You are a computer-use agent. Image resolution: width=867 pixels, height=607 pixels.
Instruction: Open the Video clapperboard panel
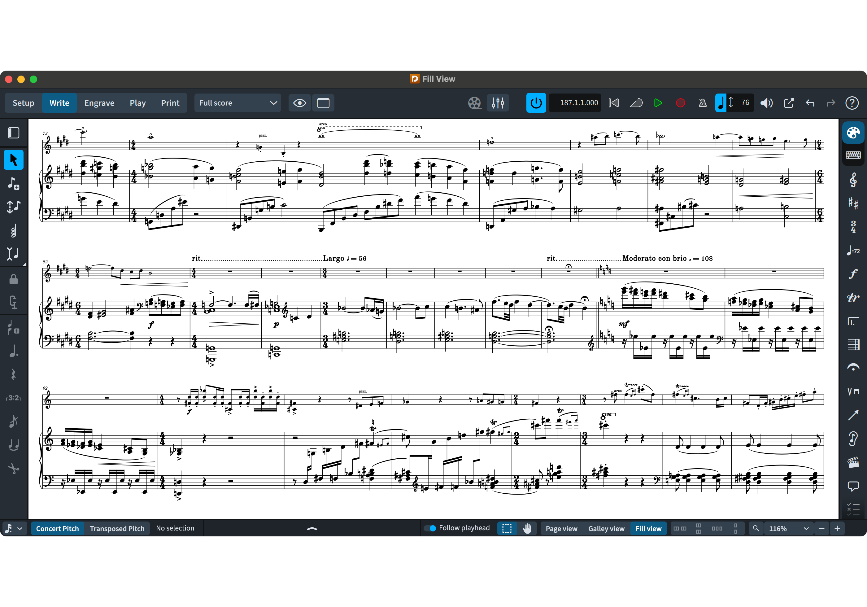[x=853, y=462]
